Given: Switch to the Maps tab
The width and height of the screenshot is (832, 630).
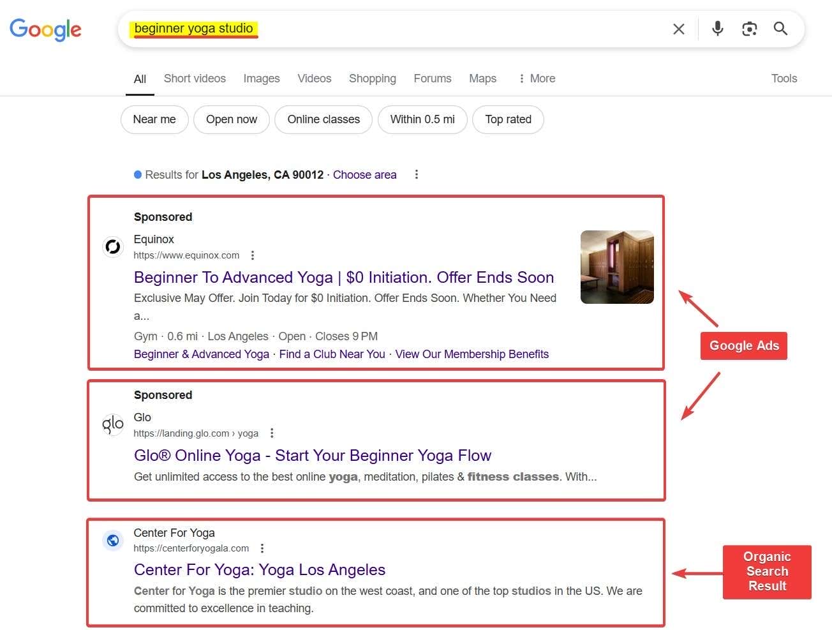Looking at the screenshot, I should coord(482,78).
